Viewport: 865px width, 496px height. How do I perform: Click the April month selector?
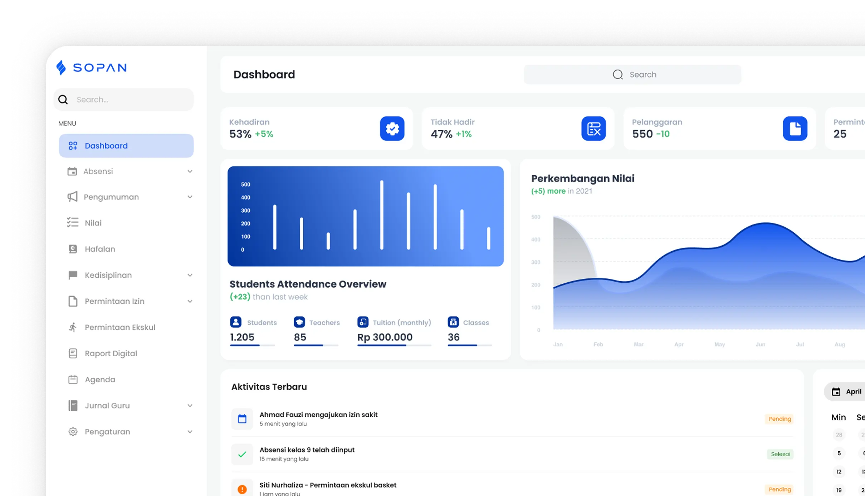coord(845,392)
